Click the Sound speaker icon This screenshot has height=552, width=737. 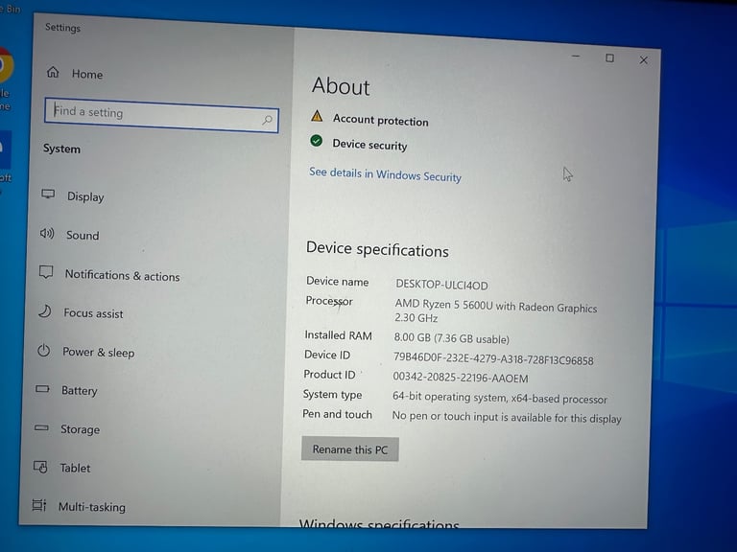(47, 233)
